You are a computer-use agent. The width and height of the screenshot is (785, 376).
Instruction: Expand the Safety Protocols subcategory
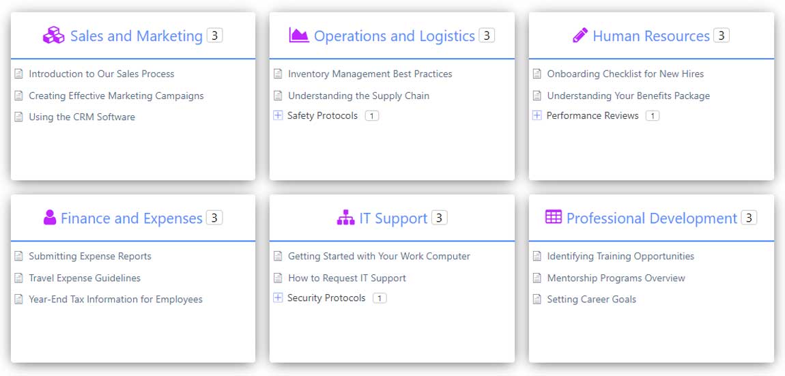[x=278, y=115]
